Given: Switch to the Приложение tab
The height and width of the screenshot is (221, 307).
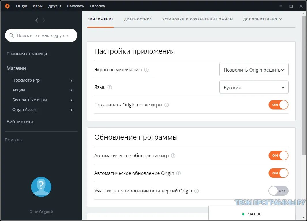Looking at the screenshot, I should coord(100,19).
